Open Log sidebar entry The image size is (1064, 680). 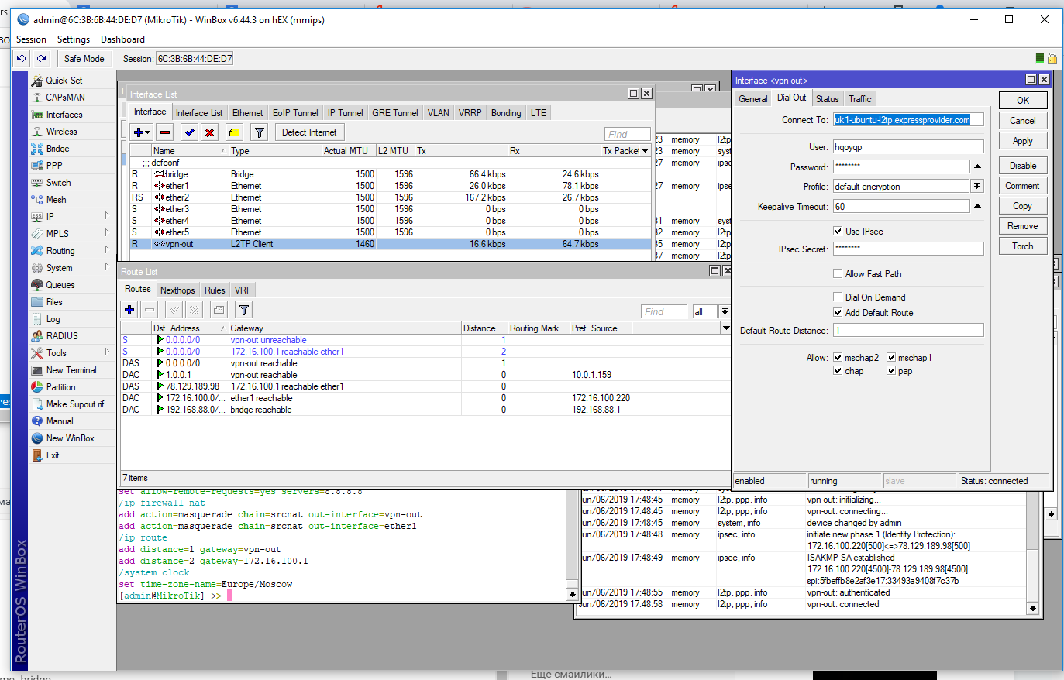pyautogui.click(x=53, y=319)
